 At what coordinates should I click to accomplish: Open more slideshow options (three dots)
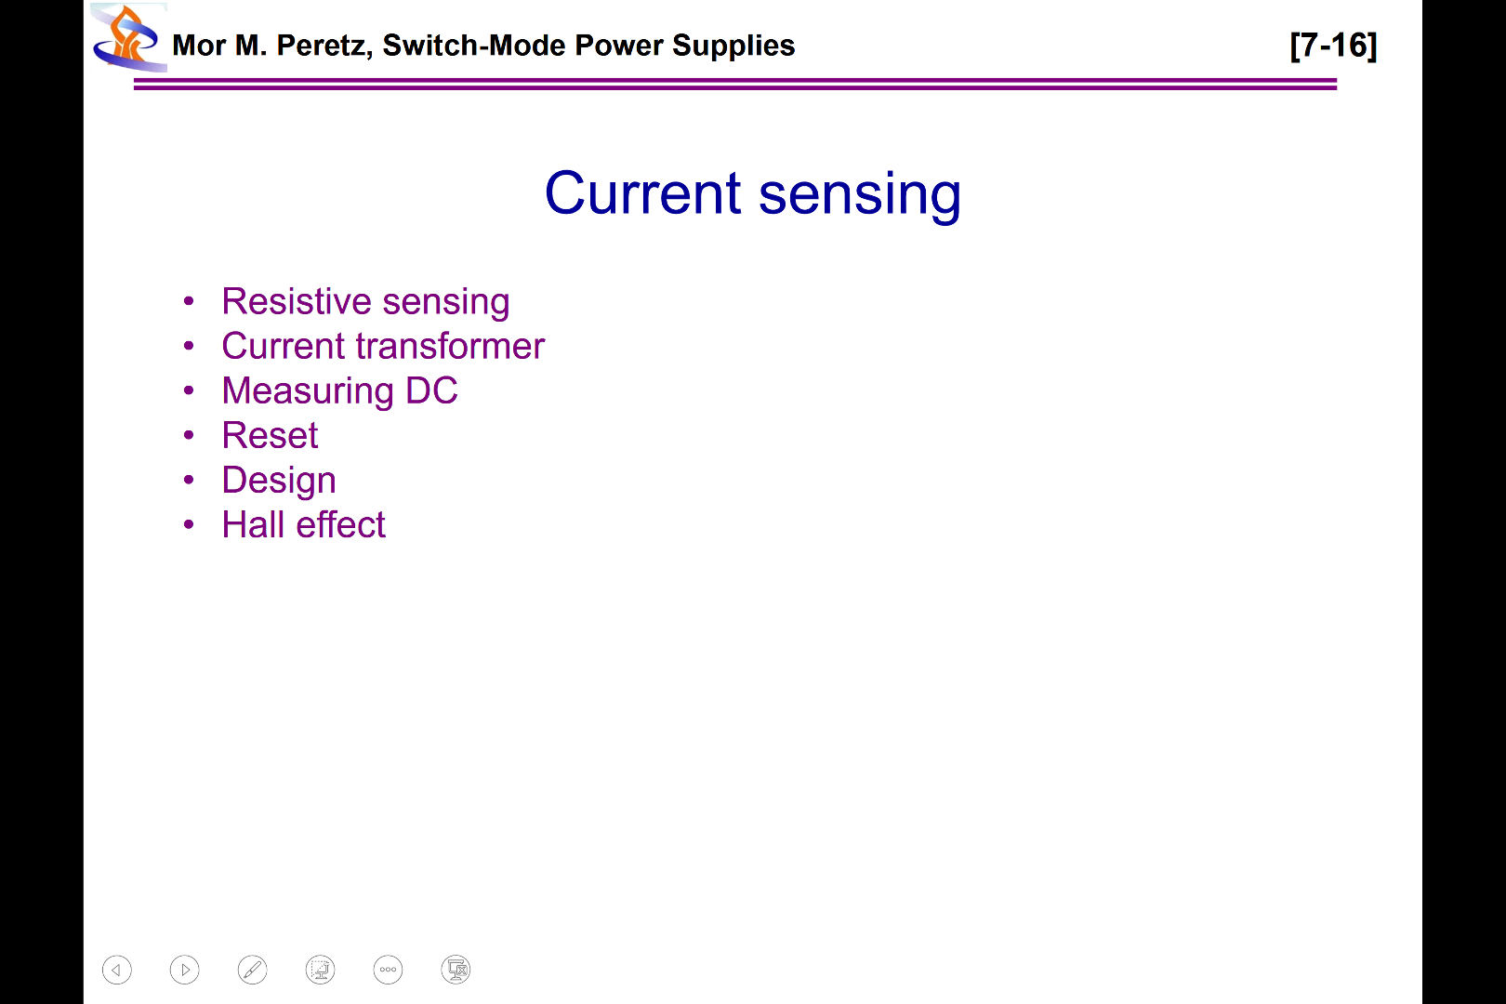[389, 970]
